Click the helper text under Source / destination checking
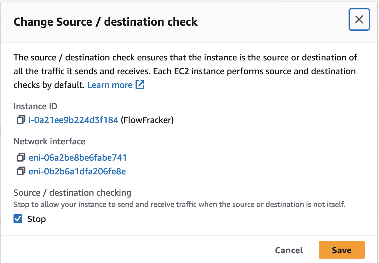The height and width of the screenshot is (263, 379). click(179, 205)
